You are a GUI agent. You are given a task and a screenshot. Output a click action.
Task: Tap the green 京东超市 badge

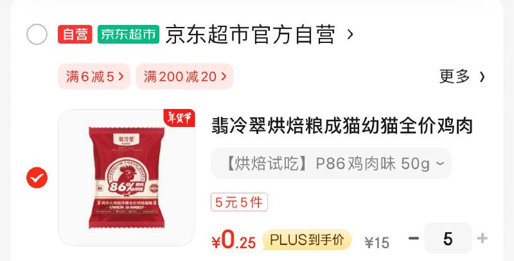[128, 35]
